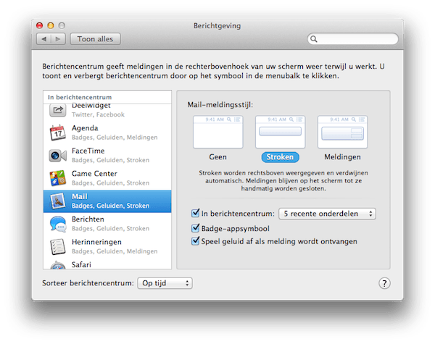Screen dimensions: 435x344
Task: Select Agenda in the app list
Action: pyautogui.click(x=107, y=133)
